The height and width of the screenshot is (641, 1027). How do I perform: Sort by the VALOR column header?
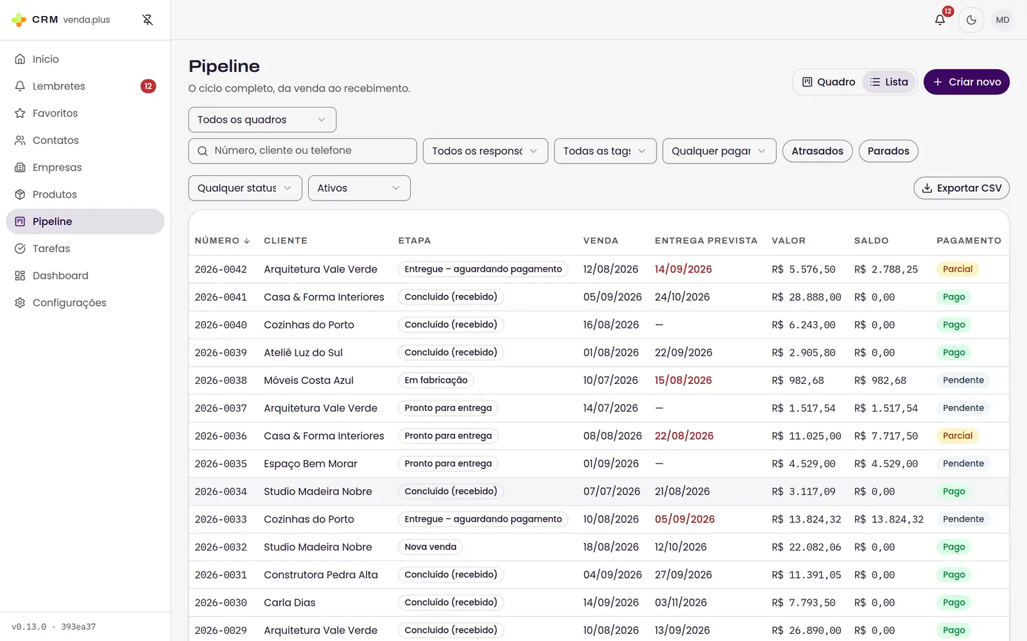788,241
